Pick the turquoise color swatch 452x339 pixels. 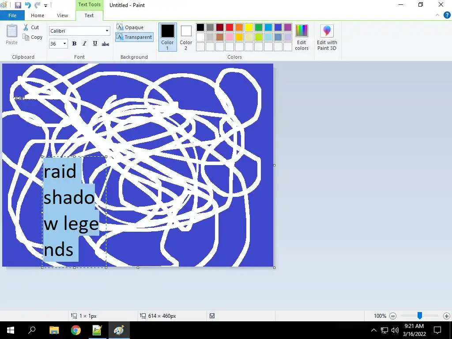[x=268, y=27]
